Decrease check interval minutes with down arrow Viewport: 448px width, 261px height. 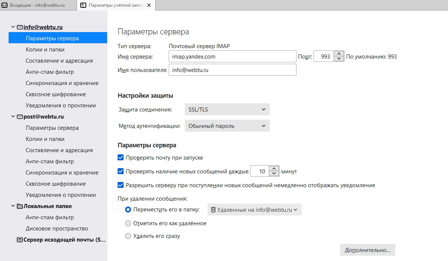pos(274,174)
